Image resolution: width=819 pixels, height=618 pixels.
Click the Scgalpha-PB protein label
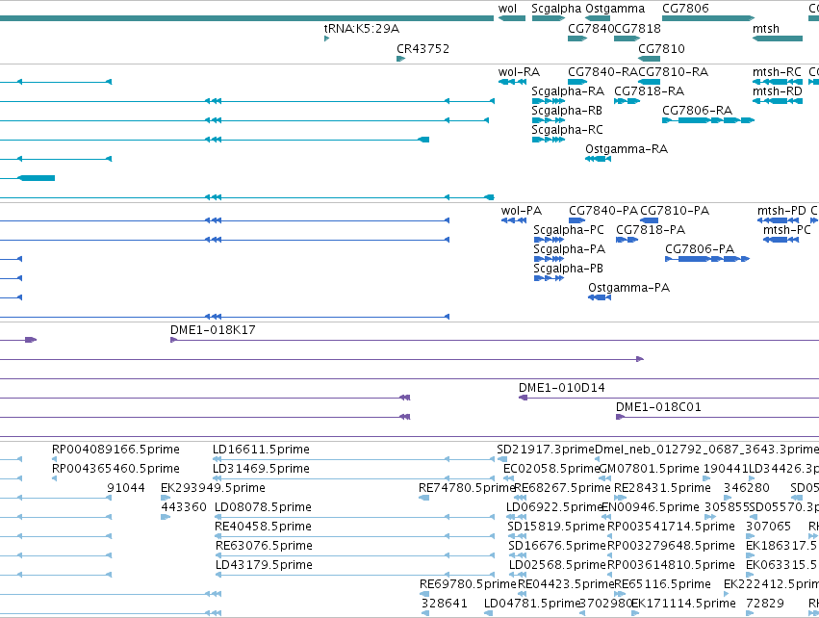pyautogui.click(x=568, y=269)
